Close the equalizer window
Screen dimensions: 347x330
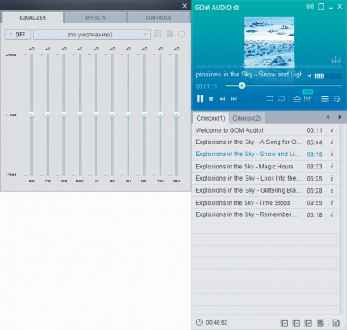[185, 6]
